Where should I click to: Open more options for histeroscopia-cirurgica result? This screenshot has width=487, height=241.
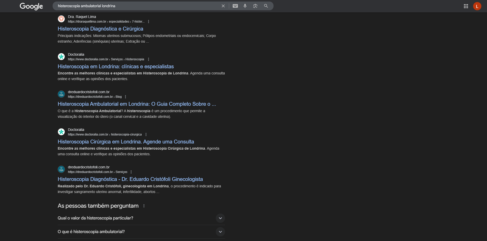(x=146, y=134)
